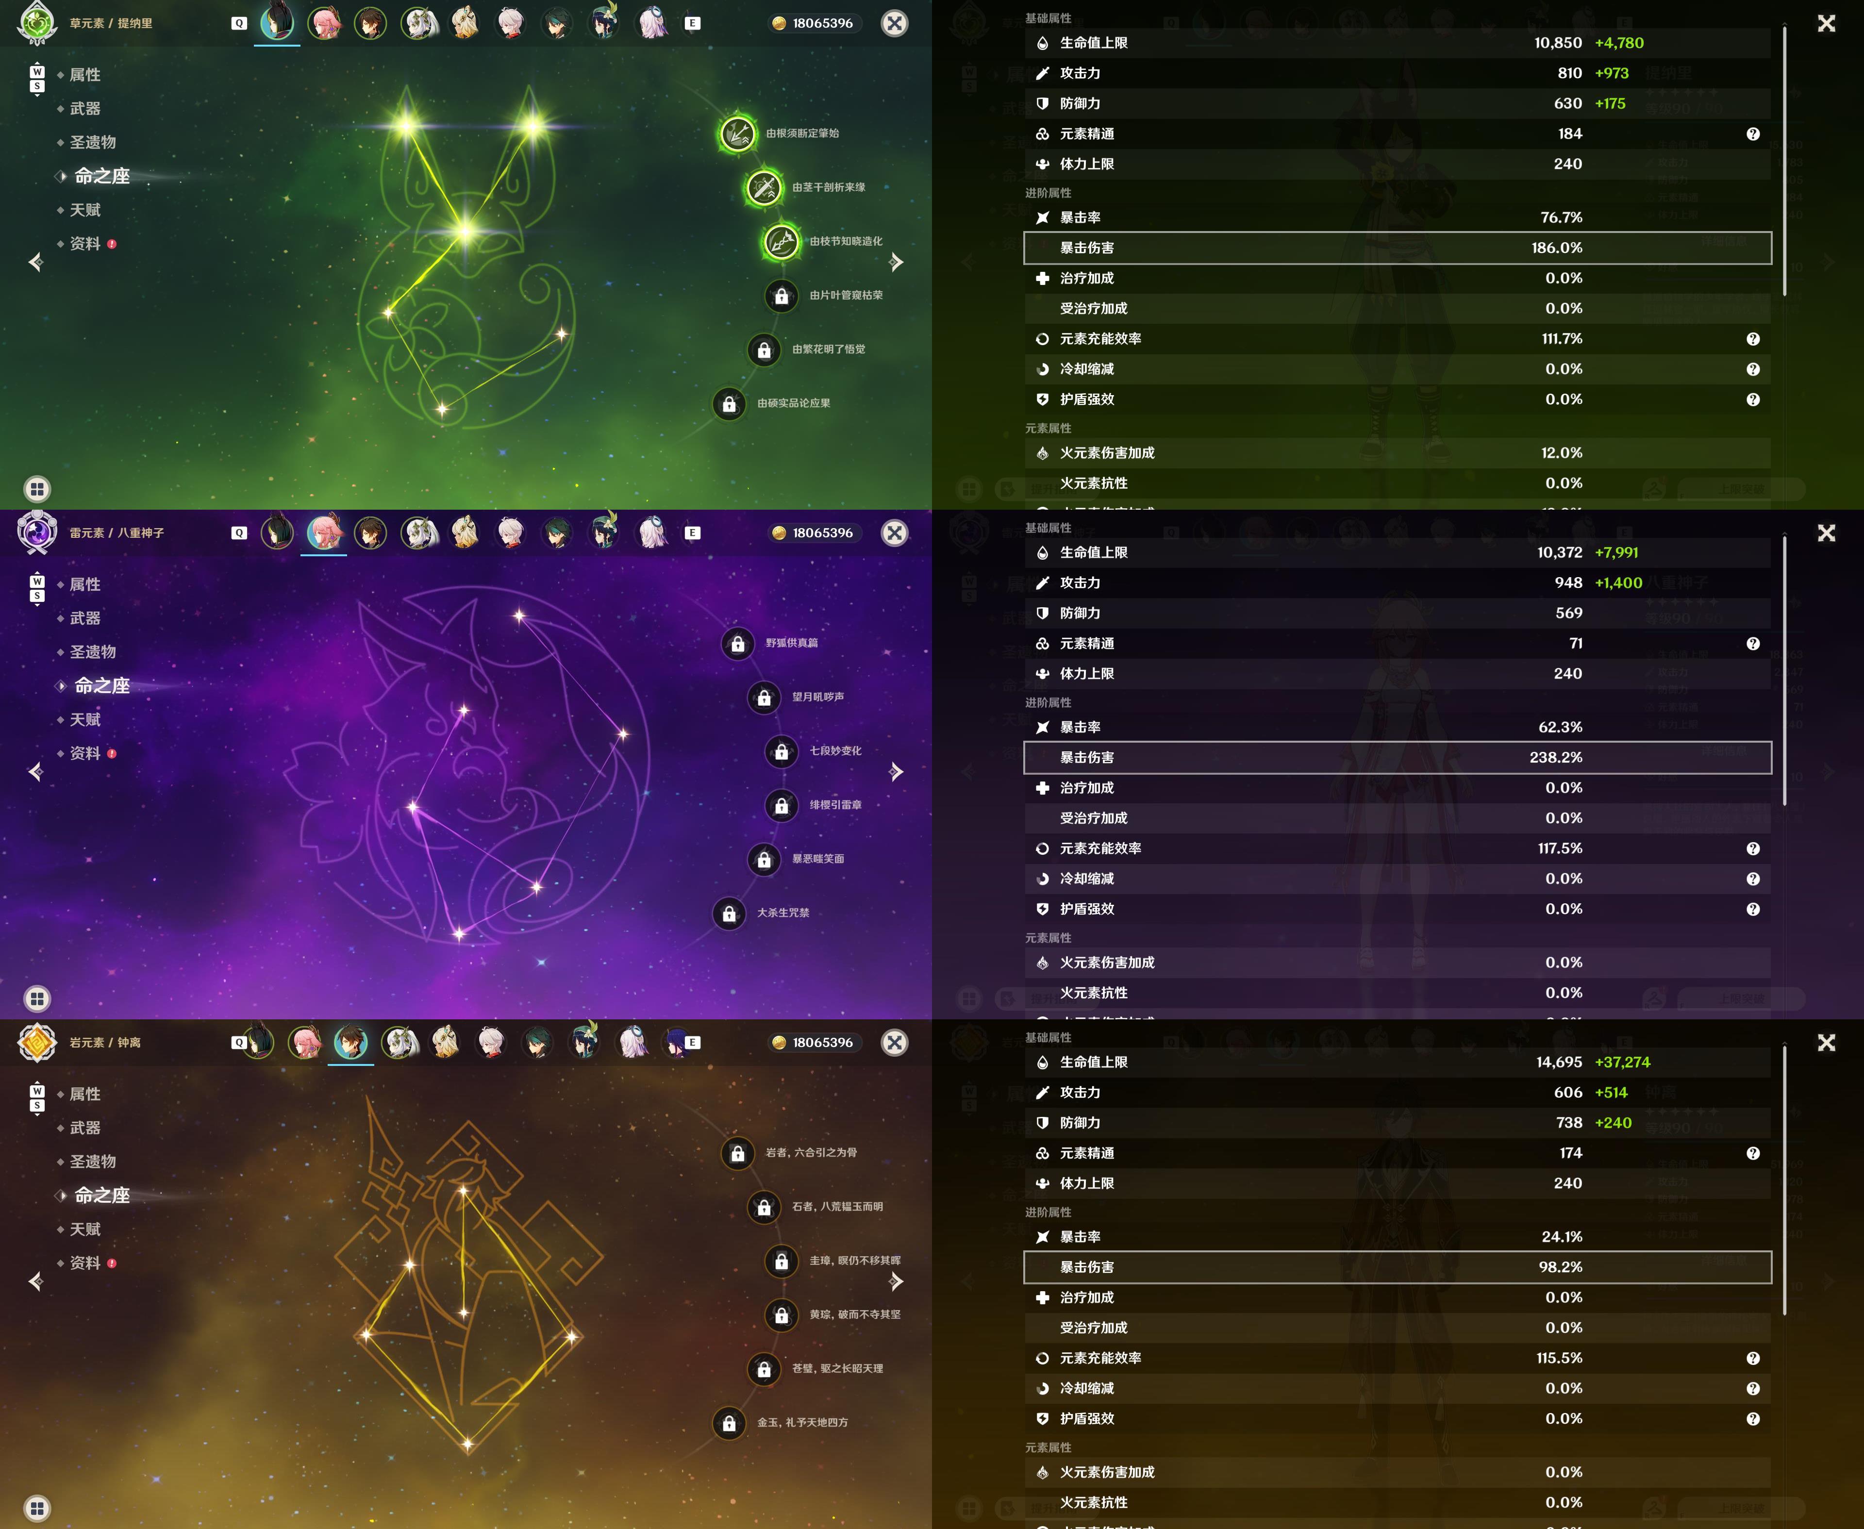This screenshot has height=1529, width=1864.
Task: Click the scrollbar beside 生命值上限 10,850 stats
Action: pos(1785,161)
